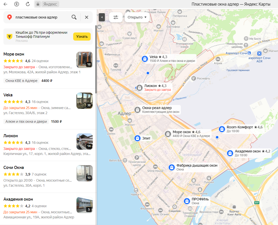The width and height of the screenshot is (278, 225).
Task: Open the Yandex home icon
Action: tap(16, 4)
